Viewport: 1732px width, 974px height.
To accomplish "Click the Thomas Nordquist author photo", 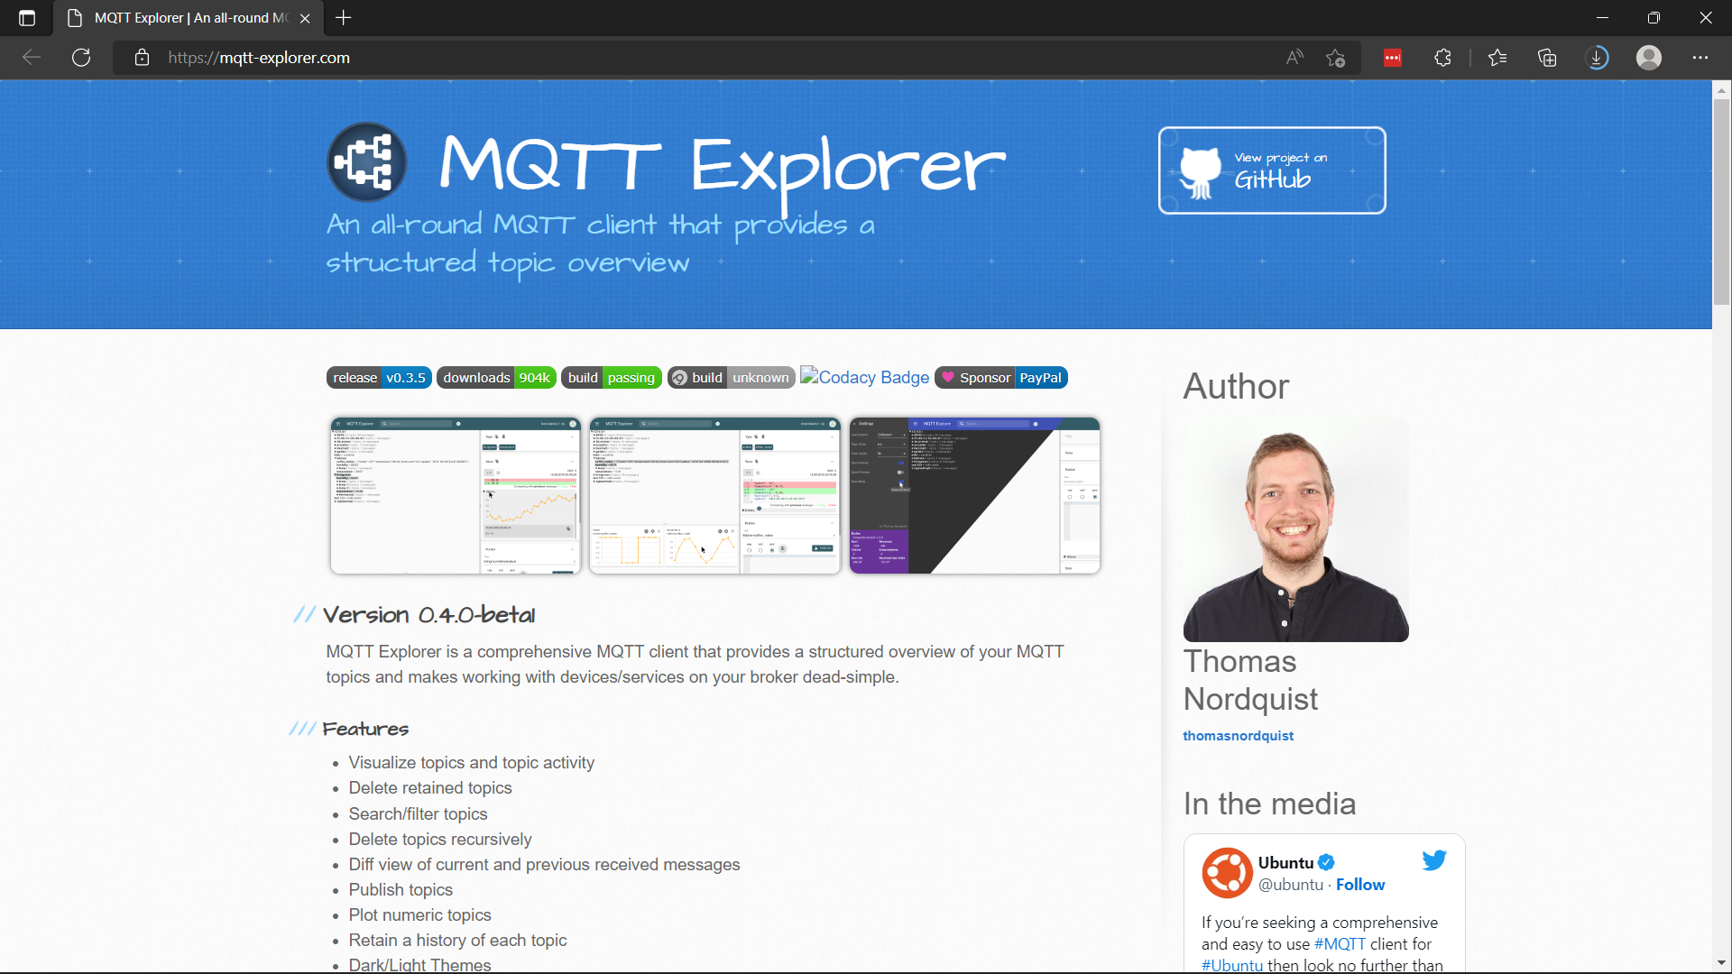I will tap(1295, 529).
